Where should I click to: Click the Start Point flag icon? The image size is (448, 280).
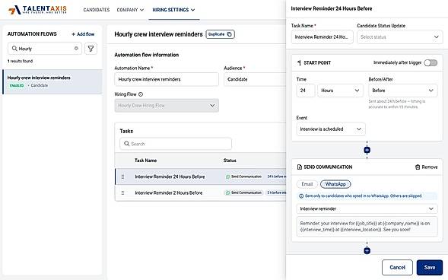pos(299,62)
